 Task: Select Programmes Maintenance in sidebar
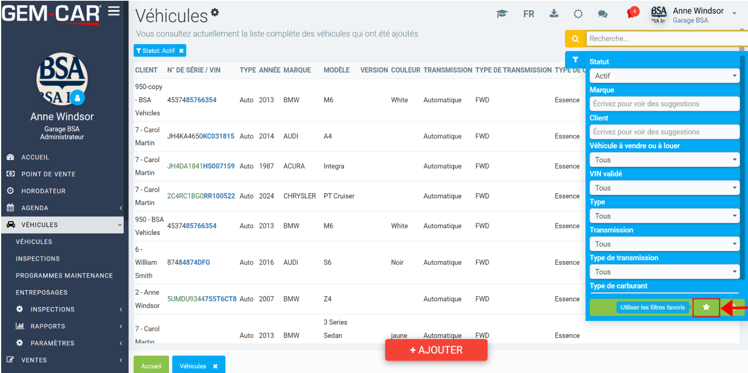coord(64,275)
